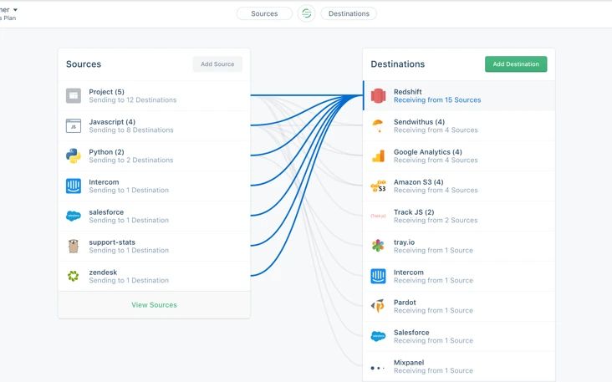Open the Mixpanel destination row
The image size is (612, 382).
pos(458,366)
